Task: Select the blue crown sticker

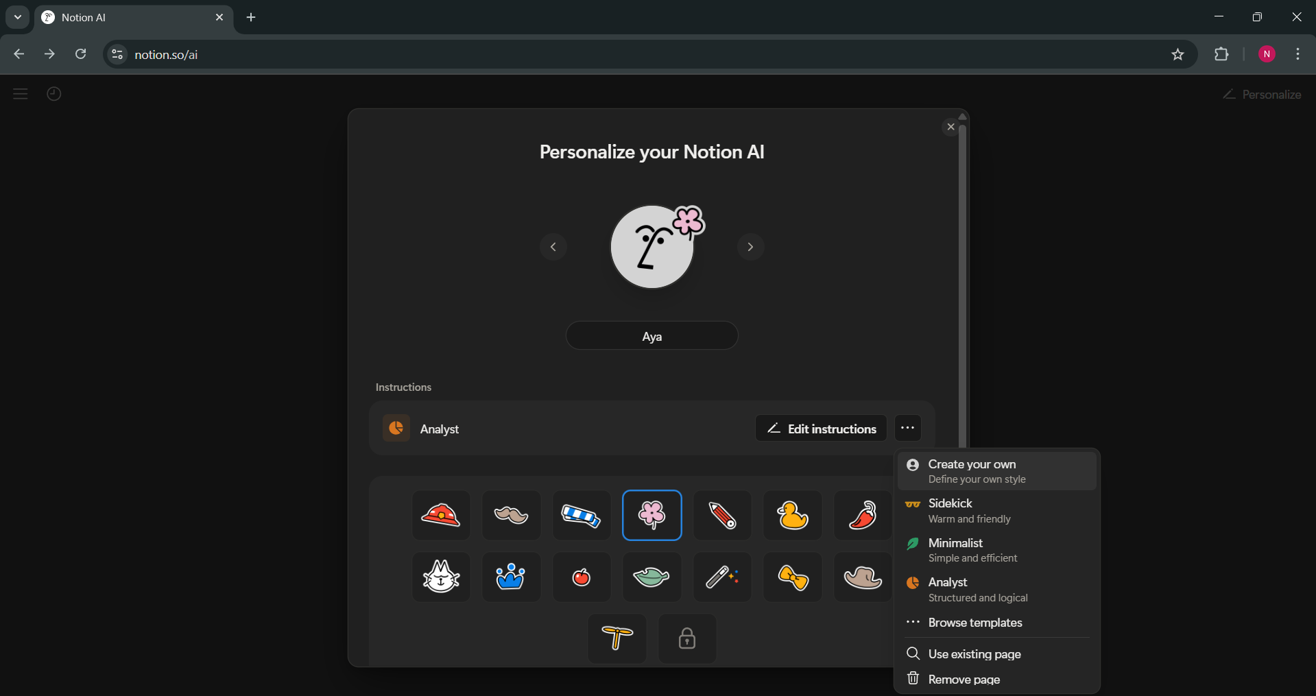Action: pos(511,577)
